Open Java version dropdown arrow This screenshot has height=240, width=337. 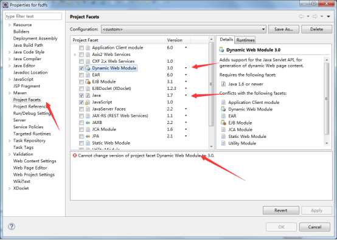(x=186, y=95)
